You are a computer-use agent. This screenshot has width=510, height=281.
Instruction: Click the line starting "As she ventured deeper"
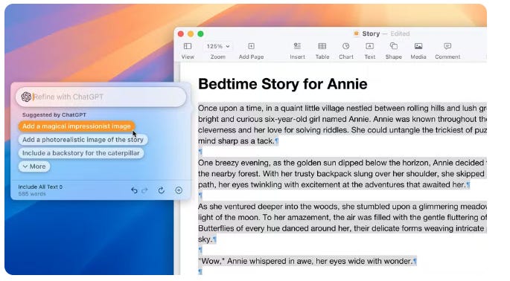(342, 207)
